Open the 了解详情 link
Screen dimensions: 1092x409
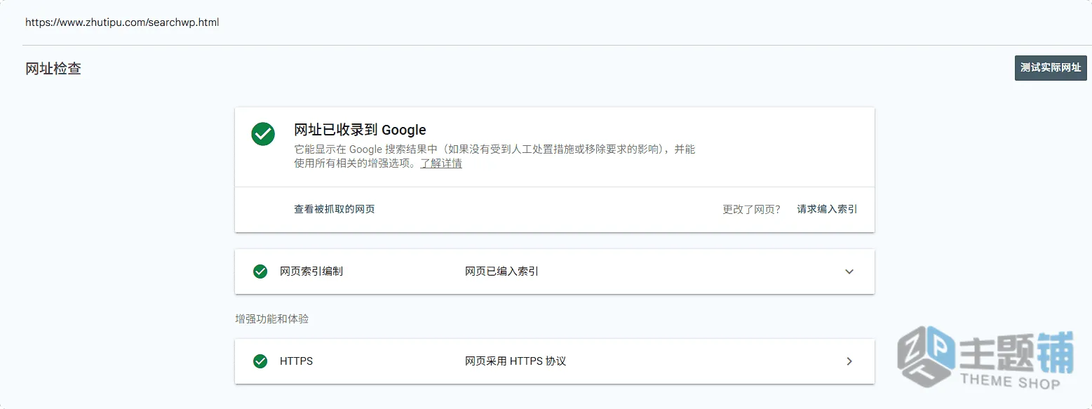tap(440, 163)
